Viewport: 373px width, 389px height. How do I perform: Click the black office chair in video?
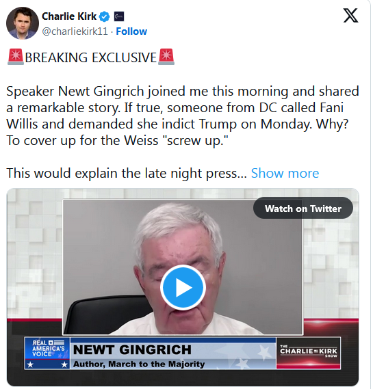point(108,314)
